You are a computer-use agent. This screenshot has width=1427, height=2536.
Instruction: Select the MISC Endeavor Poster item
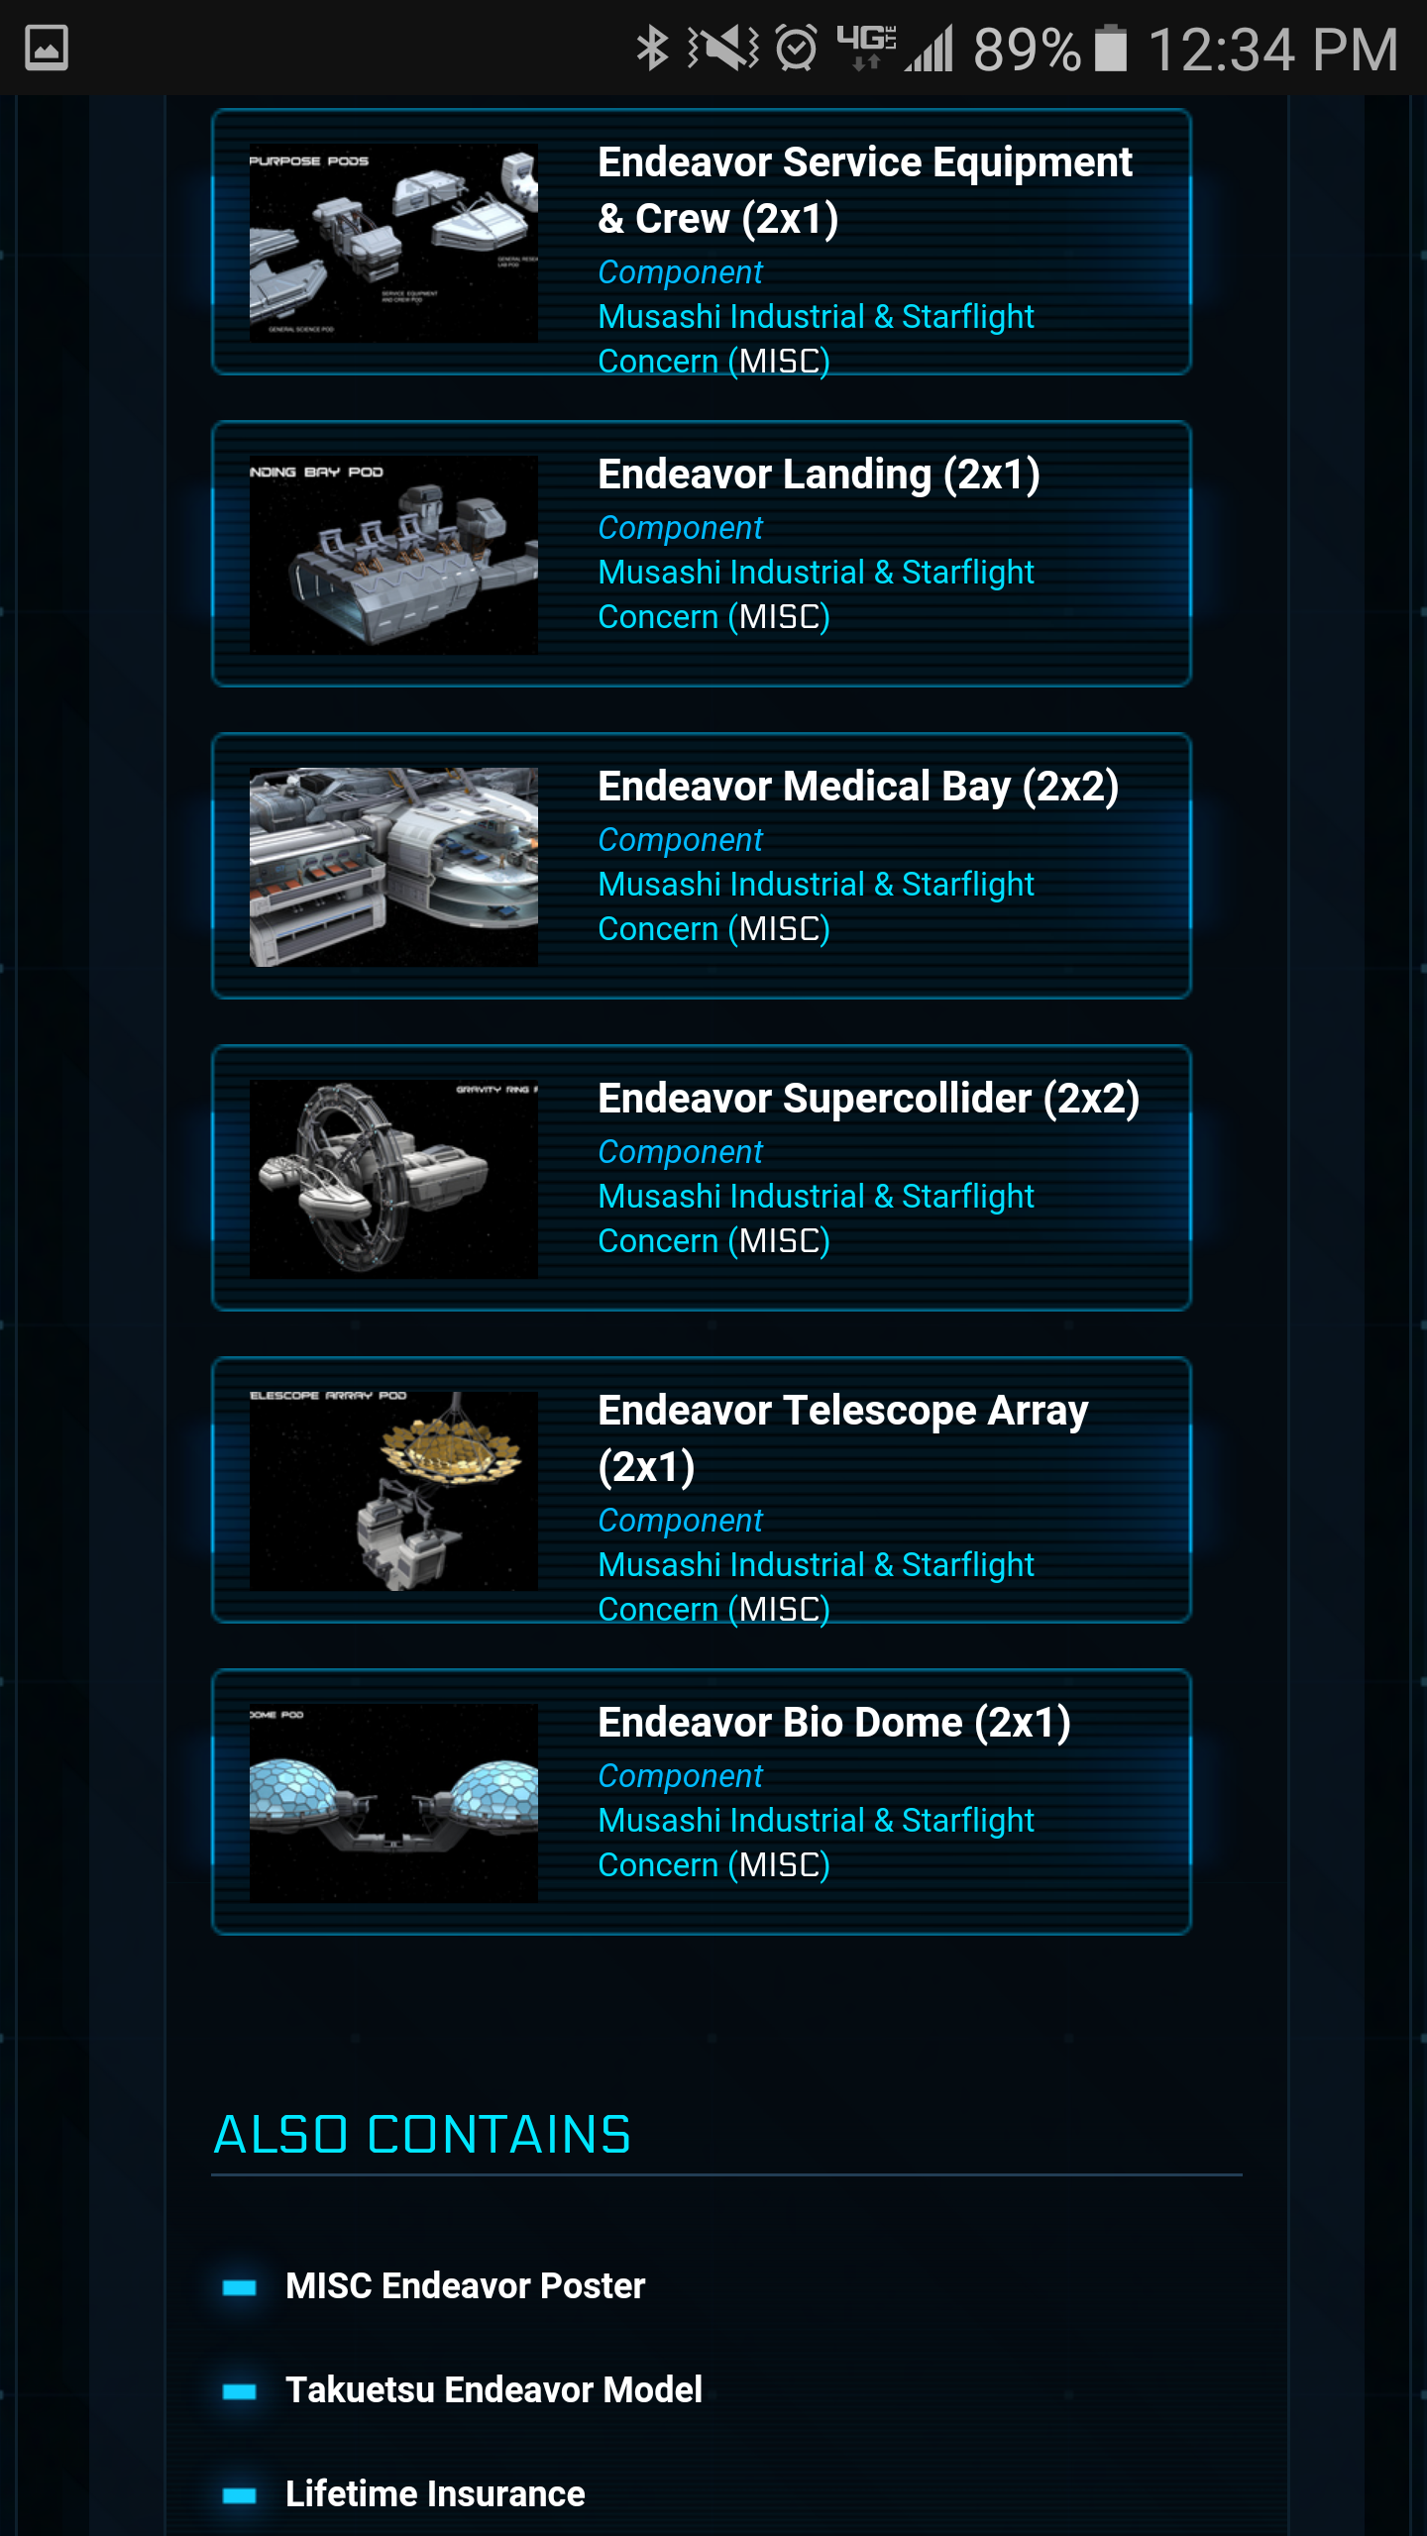[465, 2286]
